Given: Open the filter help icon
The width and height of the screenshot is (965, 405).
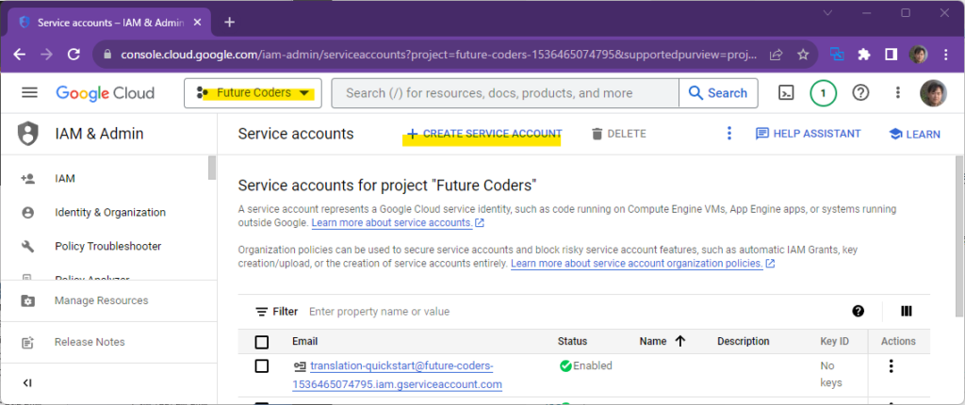Looking at the screenshot, I should 859,311.
